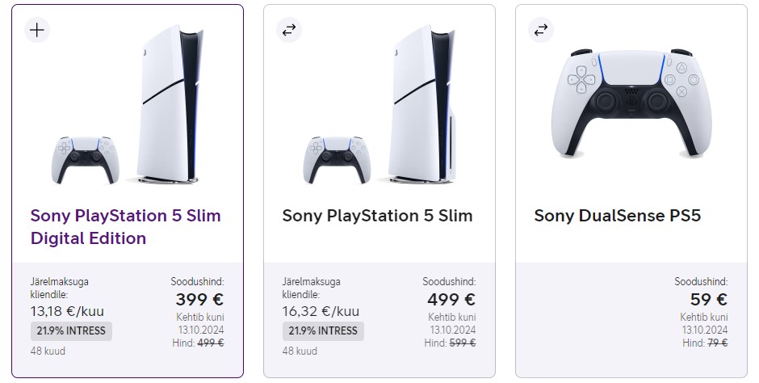Click the 59 € DualSense sale price

(x=709, y=300)
